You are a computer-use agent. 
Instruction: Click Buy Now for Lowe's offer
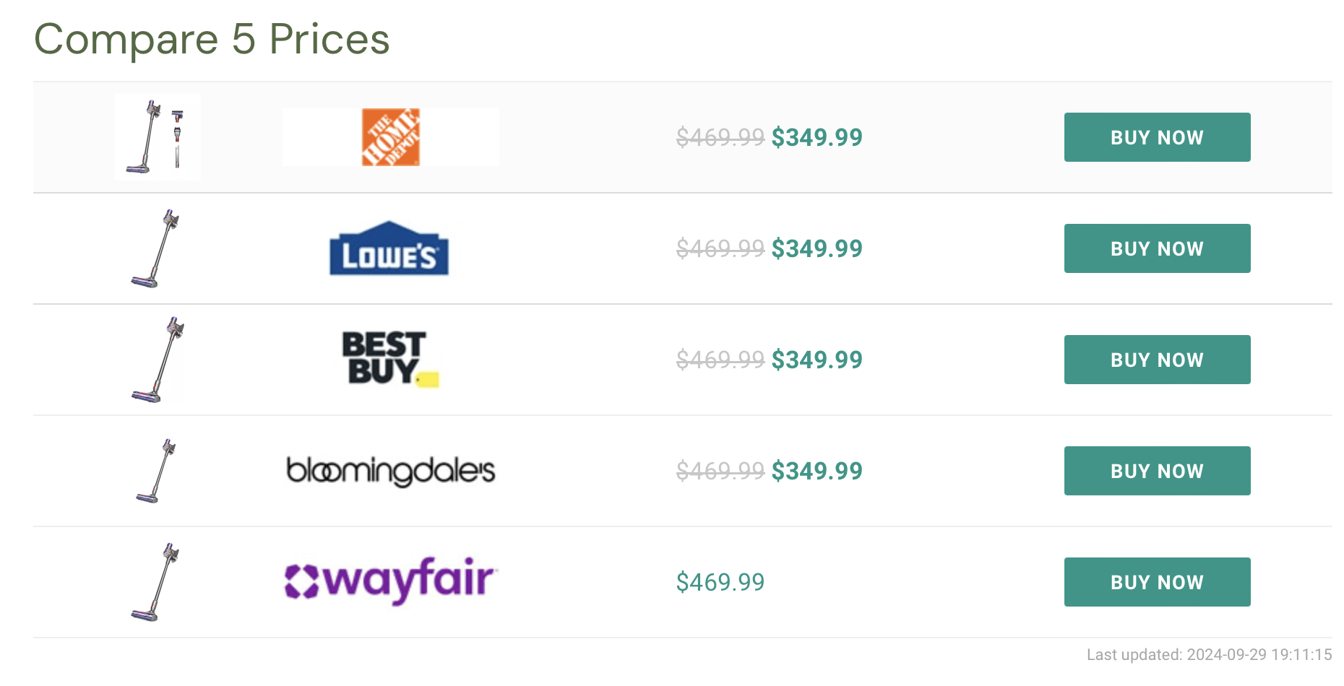1157,248
